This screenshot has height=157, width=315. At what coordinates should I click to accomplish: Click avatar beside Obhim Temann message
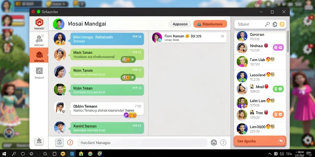point(60,108)
